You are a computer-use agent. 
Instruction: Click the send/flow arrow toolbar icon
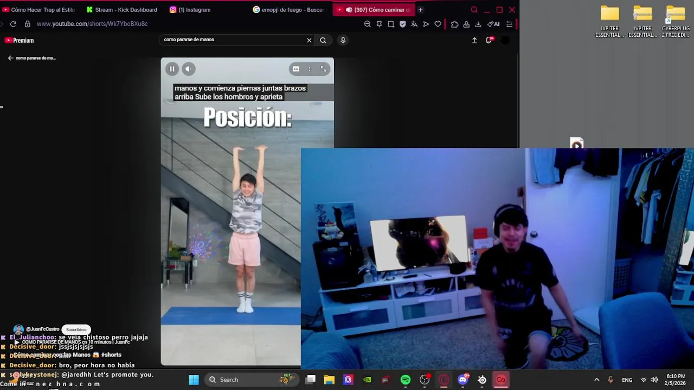[x=426, y=24]
